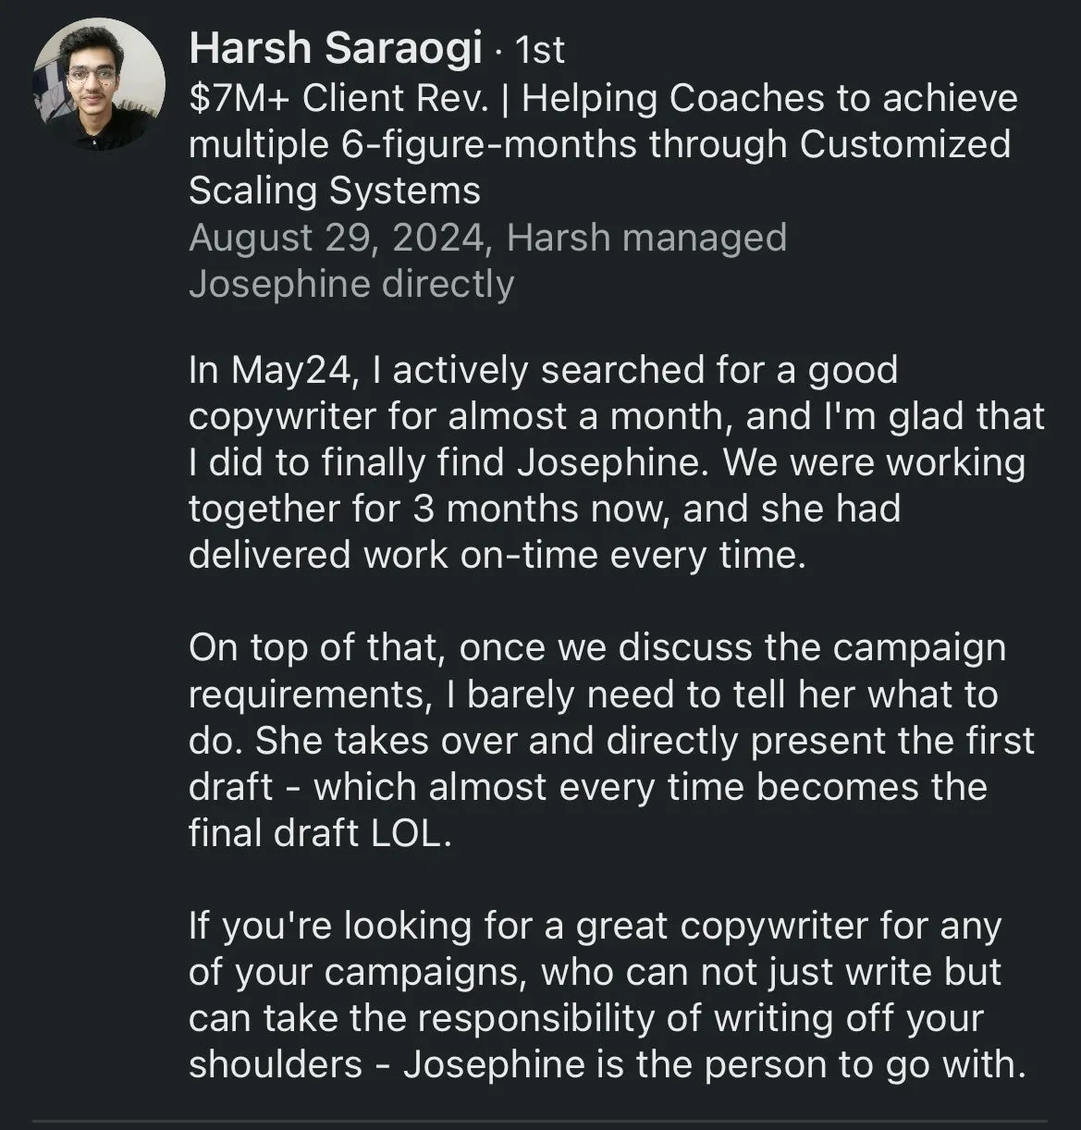Tap the August 29, 2024 date text
The width and height of the screenshot is (1081, 1130).
338,238
